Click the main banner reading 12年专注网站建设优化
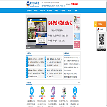Viewport: 107px width, 107px height. click(60, 23)
